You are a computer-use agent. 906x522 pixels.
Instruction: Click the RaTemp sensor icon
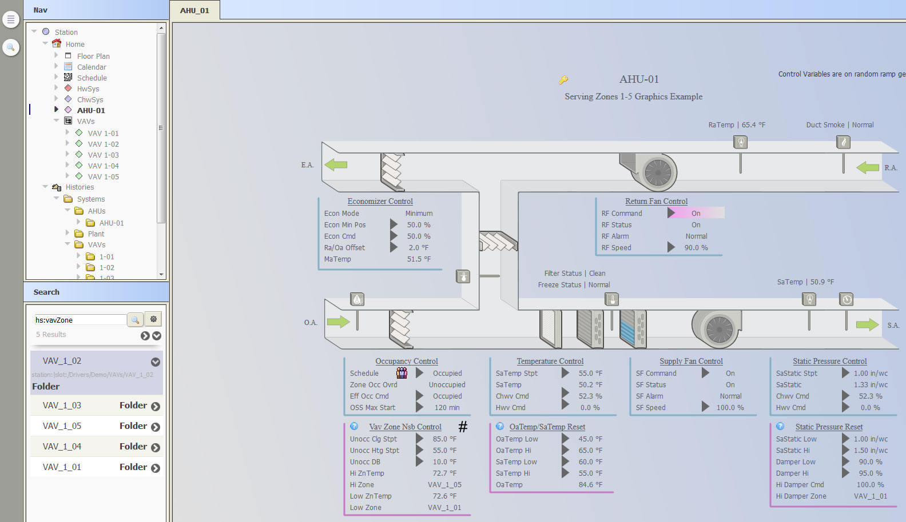(x=741, y=142)
